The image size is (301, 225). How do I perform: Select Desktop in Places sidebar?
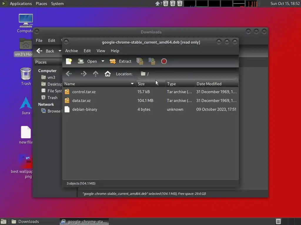[x=51, y=84]
